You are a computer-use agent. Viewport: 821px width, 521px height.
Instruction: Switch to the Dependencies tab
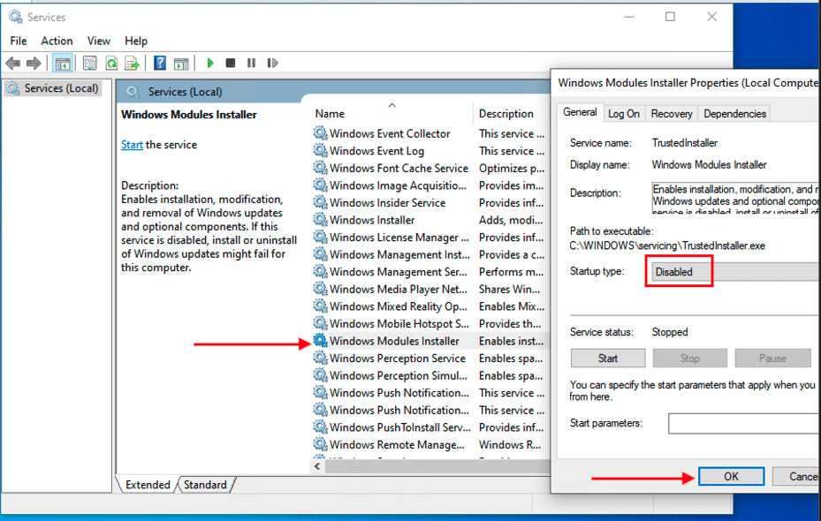[734, 113]
